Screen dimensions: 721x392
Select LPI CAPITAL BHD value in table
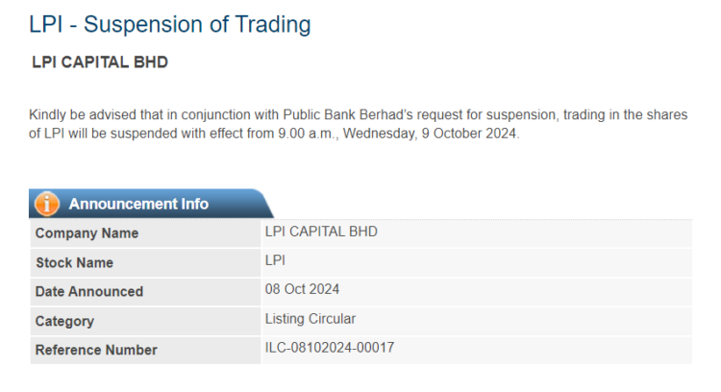pos(321,232)
